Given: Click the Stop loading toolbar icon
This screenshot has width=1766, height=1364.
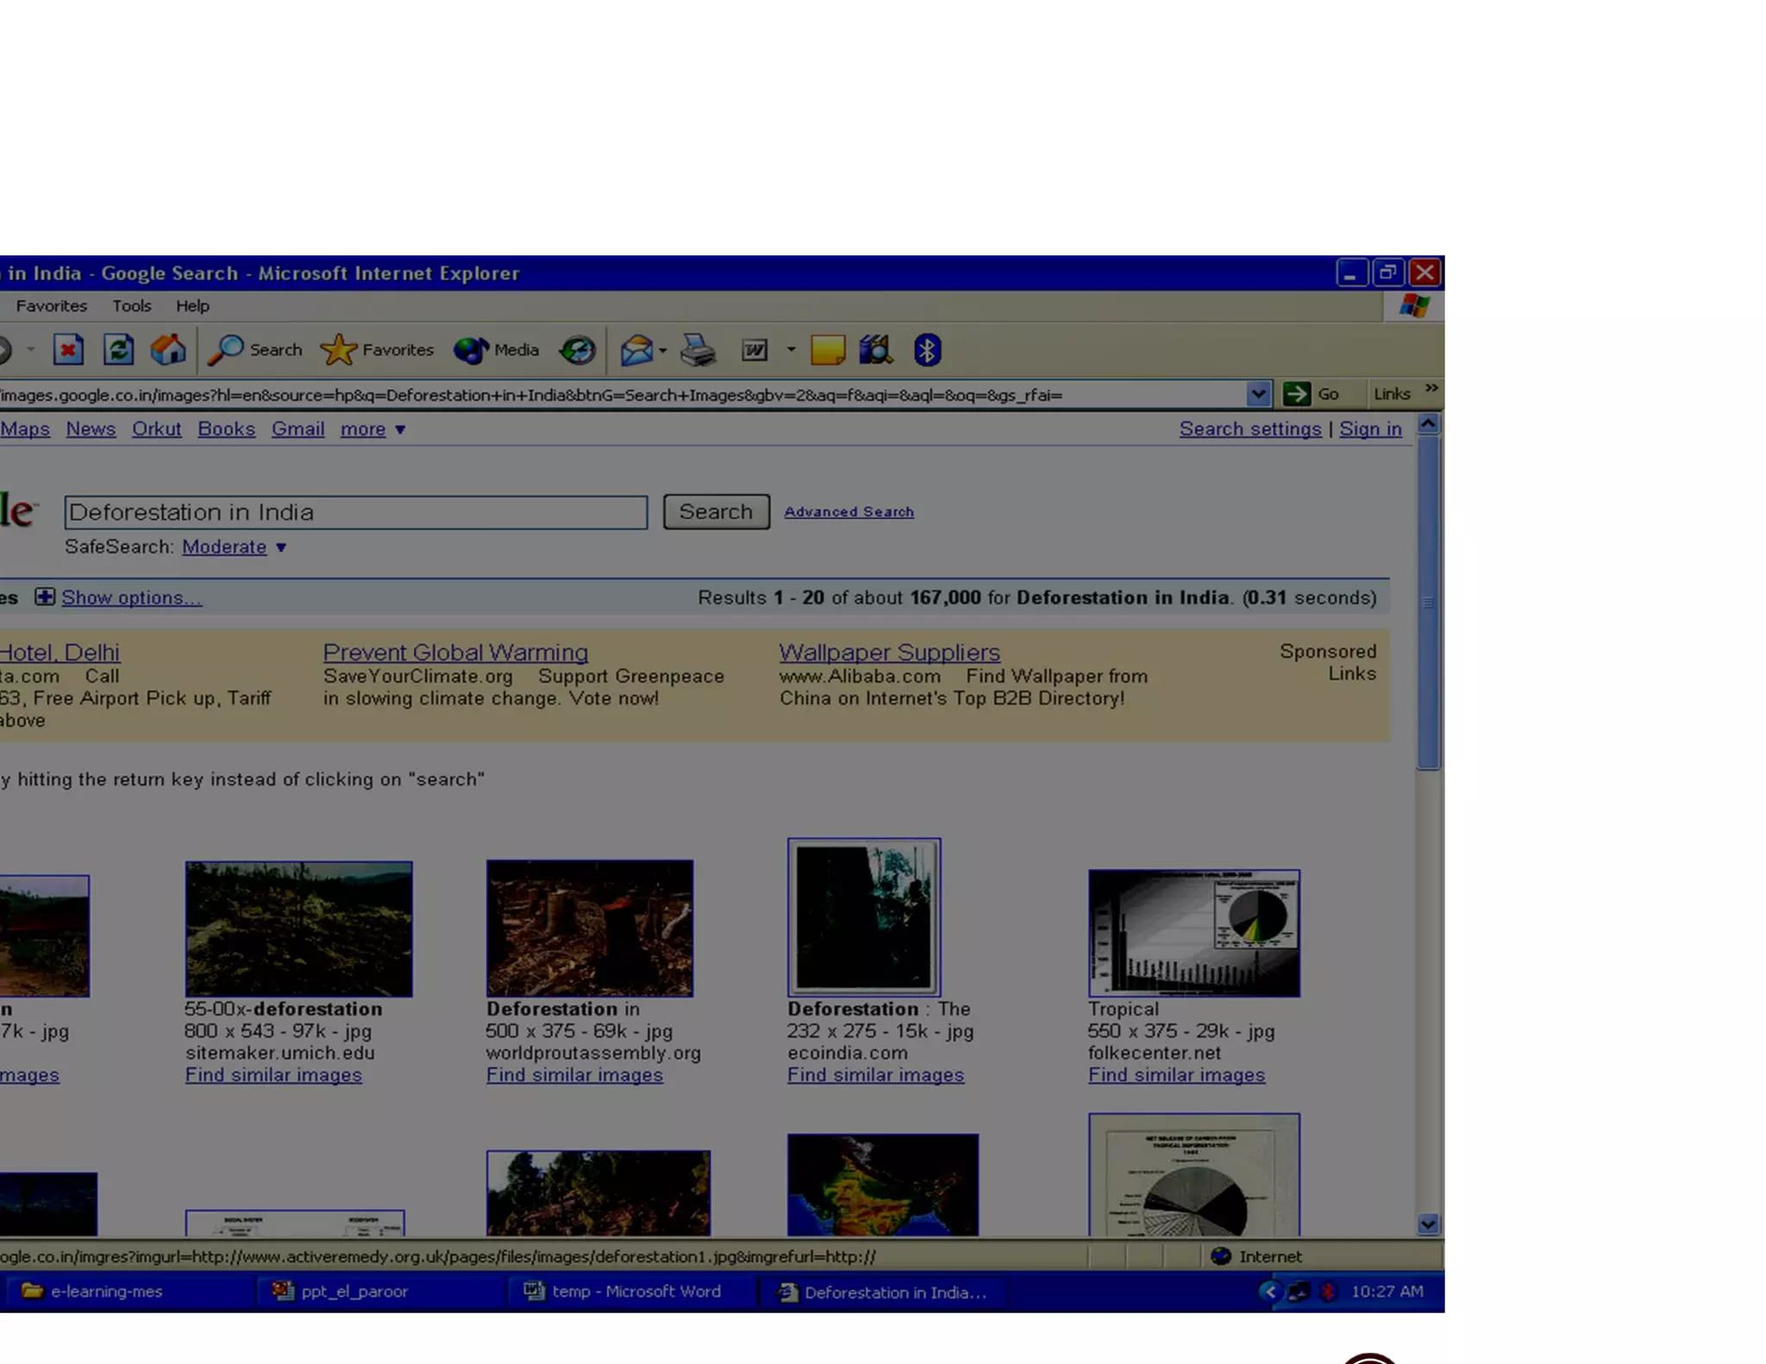Looking at the screenshot, I should (68, 350).
